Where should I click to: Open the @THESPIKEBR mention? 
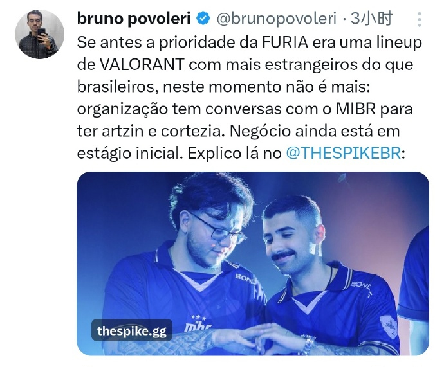tap(344, 153)
